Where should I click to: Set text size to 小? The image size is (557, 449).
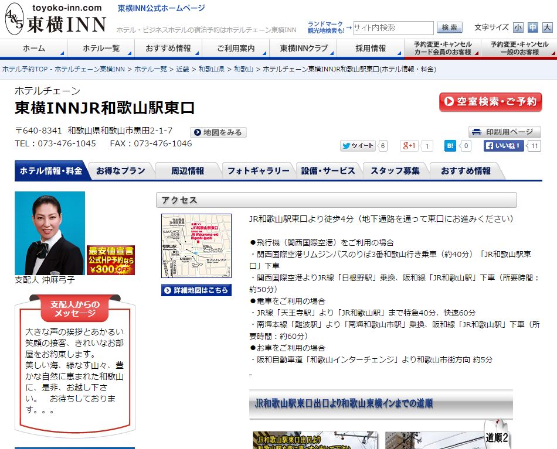pos(518,28)
